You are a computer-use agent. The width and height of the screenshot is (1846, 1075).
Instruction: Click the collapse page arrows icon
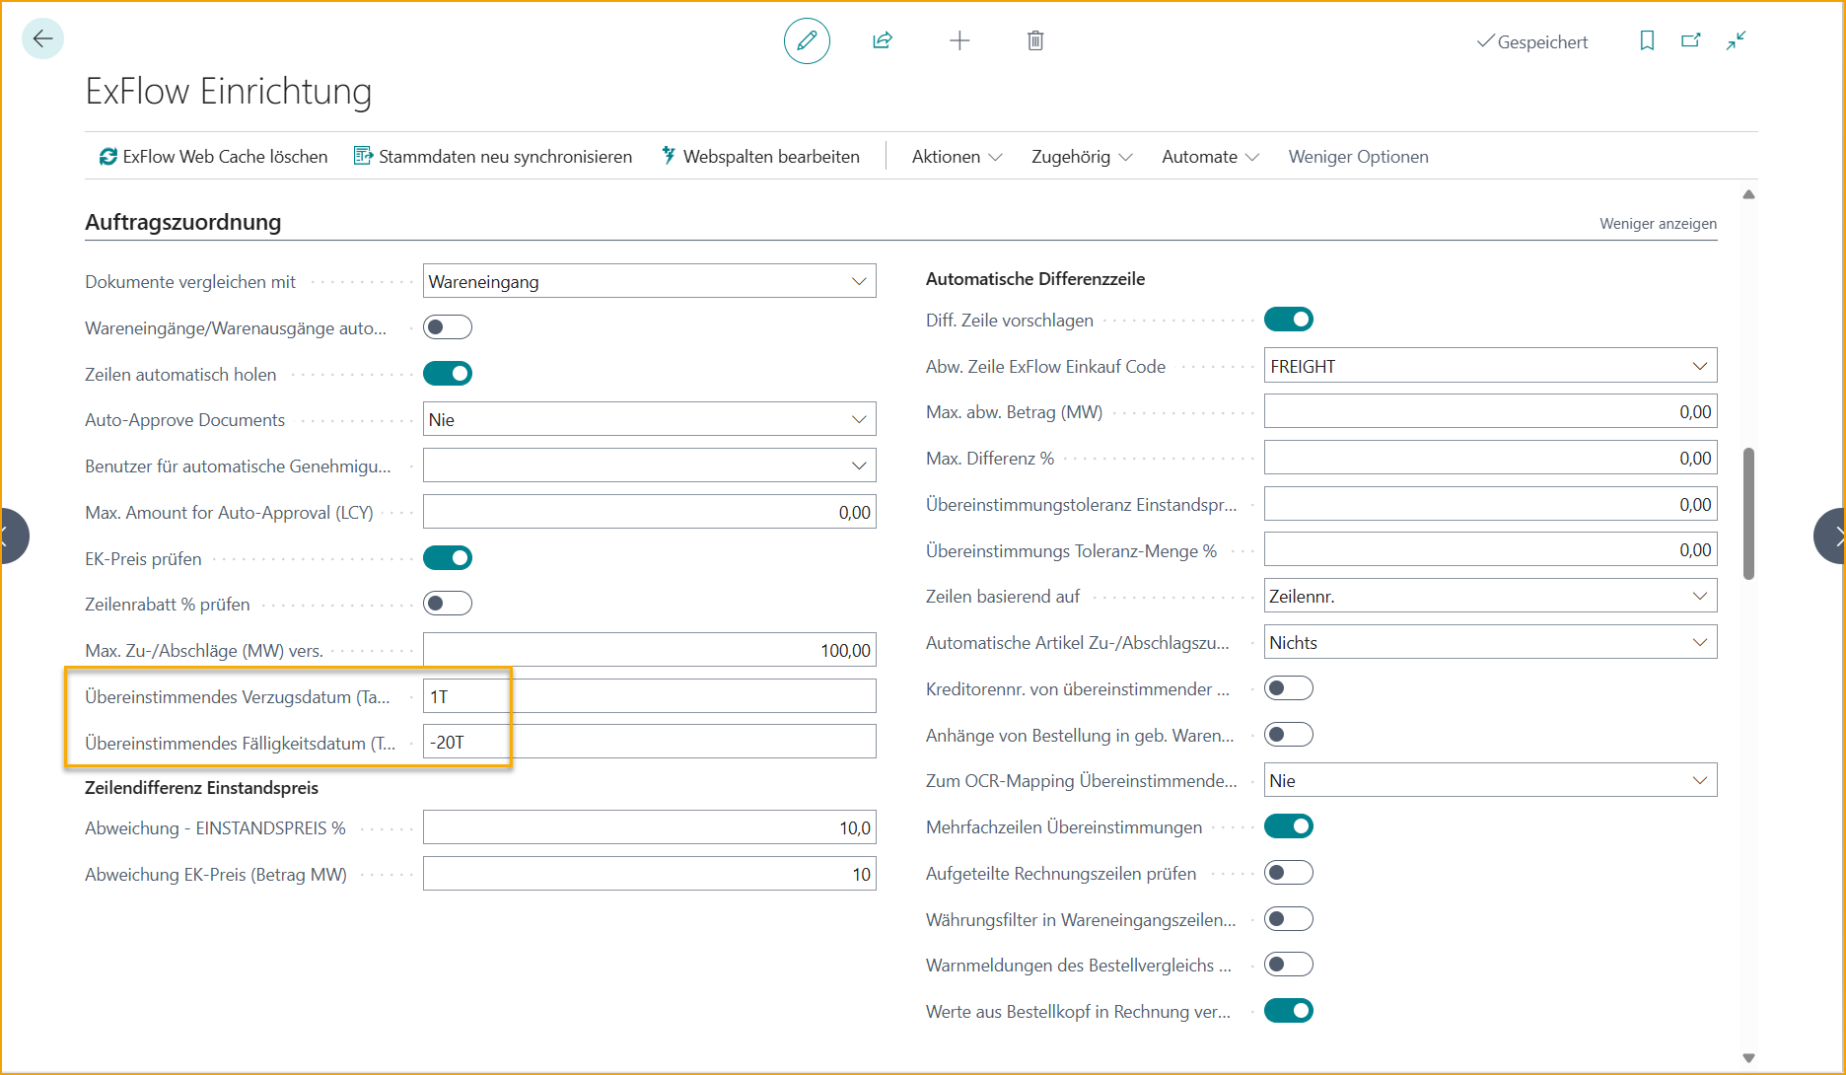[x=1737, y=40]
